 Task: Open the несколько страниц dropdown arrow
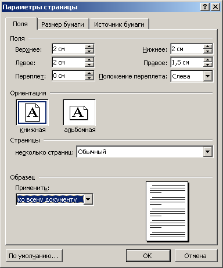click(208, 152)
